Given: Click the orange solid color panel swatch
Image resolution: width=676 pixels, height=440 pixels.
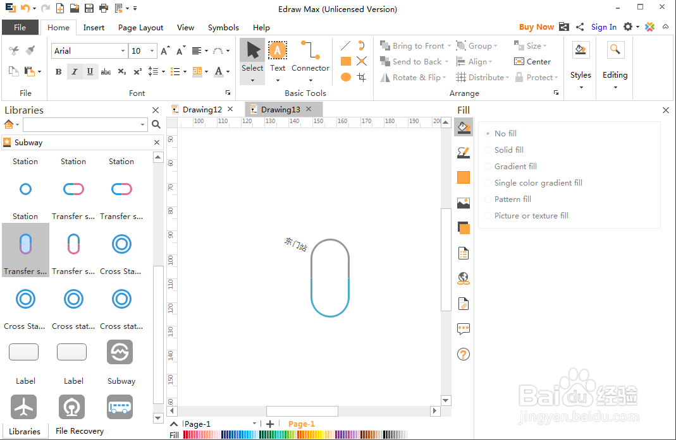Looking at the screenshot, I should 464,177.
